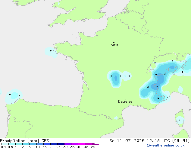Select the Dourbies location dot marker
Screen dimensions: 191x148
pos(125,99)
